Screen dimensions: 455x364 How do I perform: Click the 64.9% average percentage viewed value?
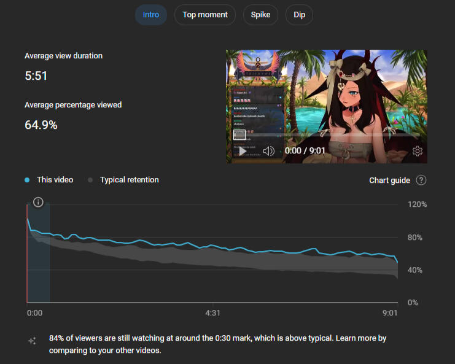[41, 125]
